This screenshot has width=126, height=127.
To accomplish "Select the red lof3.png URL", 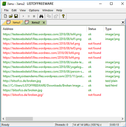I will tap(42, 48).
